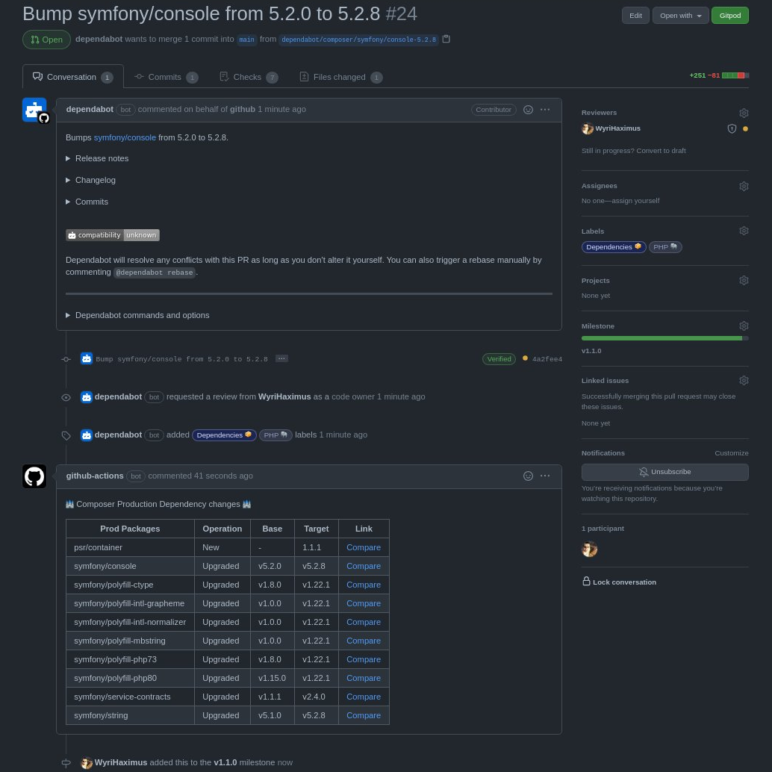Viewport: 772px width, 772px height.
Task: Open the Compare link for symfony/service-contracts
Action: tap(364, 697)
